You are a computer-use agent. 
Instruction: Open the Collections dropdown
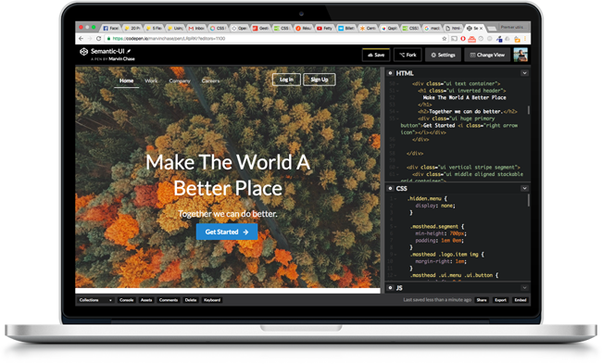[x=95, y=300]
